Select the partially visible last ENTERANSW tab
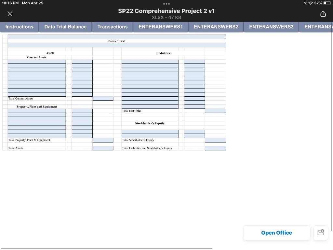The image size is (333, 250). tap(316, 27)
